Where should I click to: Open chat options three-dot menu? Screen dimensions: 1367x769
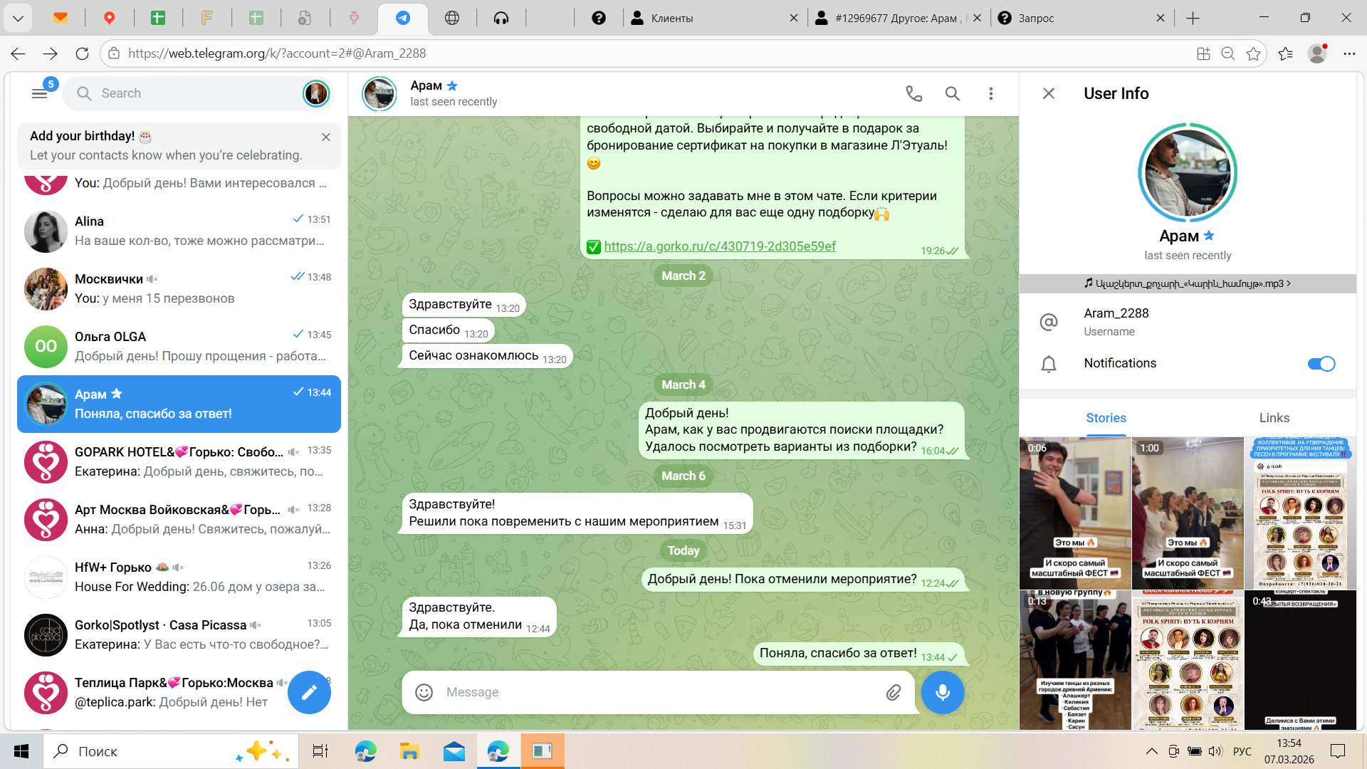[x=990, y=93]
